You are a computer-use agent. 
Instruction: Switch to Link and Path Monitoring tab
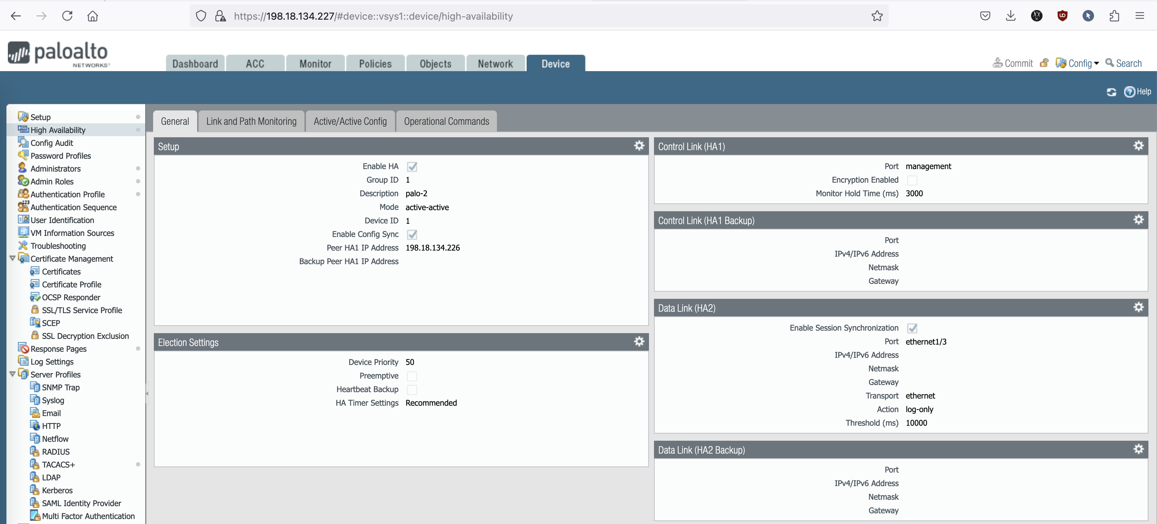pyautogui.click(x=251, y=121)
